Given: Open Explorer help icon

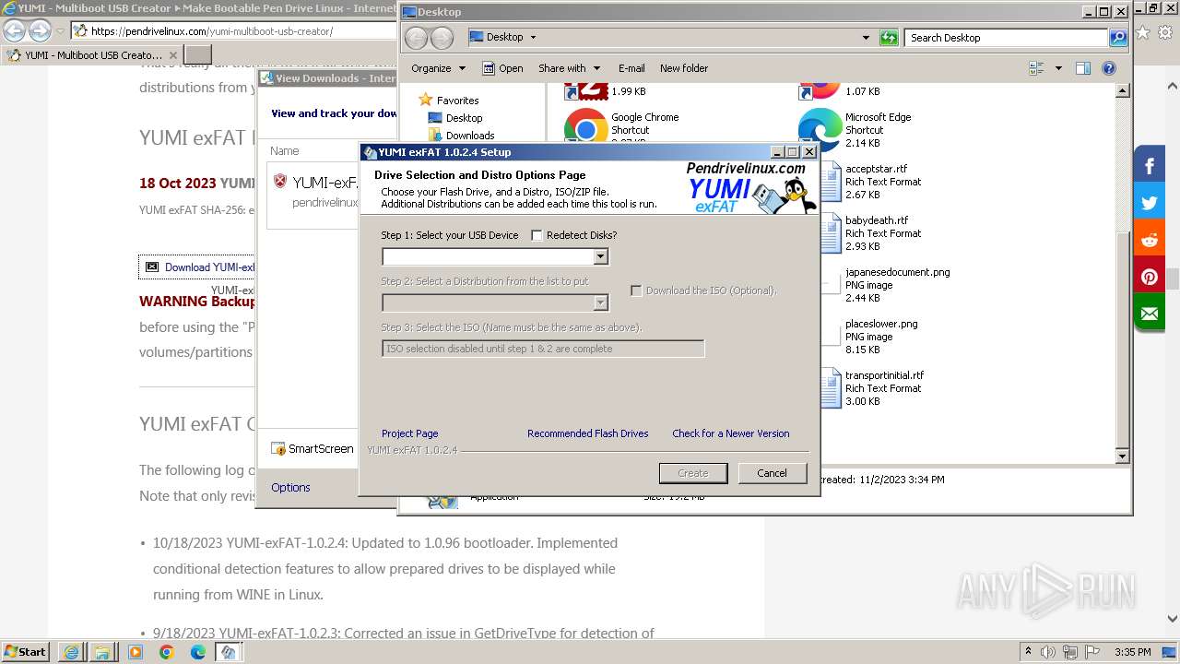Looking at the screenshot, I should [x=1109, y=68].
